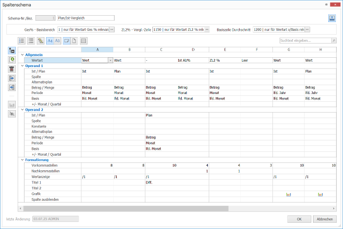343x229 pixels.
Task: Select column header E
Action: pos(225,49)
